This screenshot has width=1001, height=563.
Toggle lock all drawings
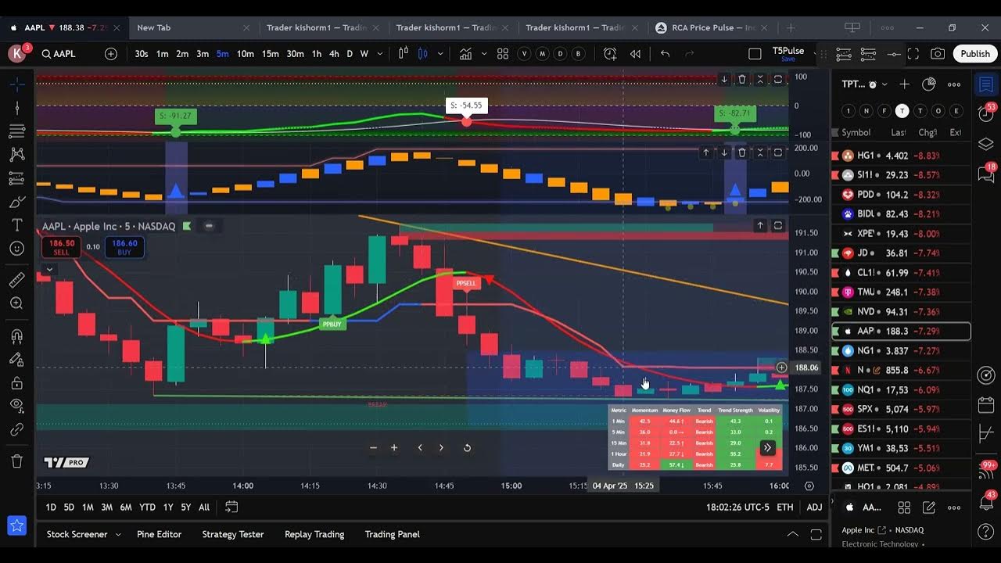[x=17, y=383]
